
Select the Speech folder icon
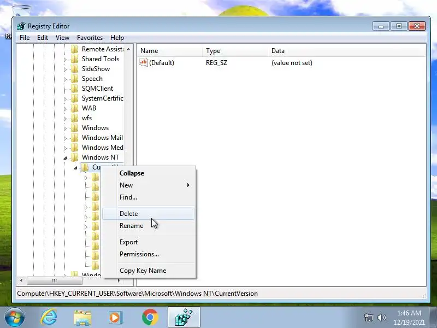coord(74,79)
